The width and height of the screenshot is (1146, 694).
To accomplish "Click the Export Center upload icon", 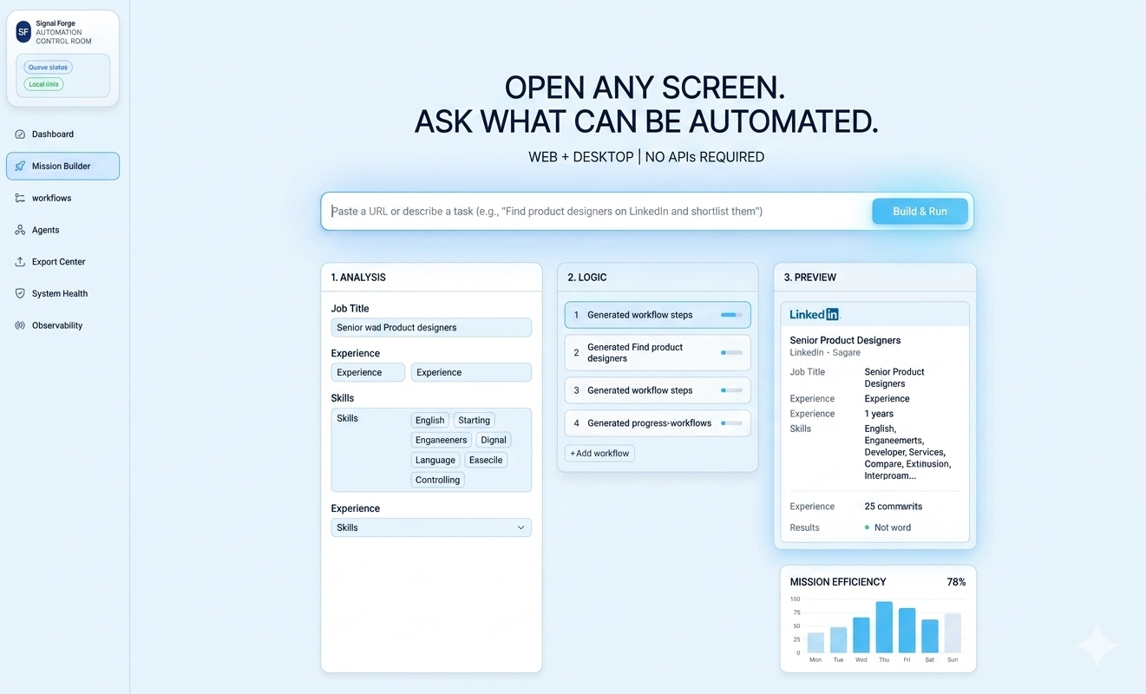I will coord(20,262).
